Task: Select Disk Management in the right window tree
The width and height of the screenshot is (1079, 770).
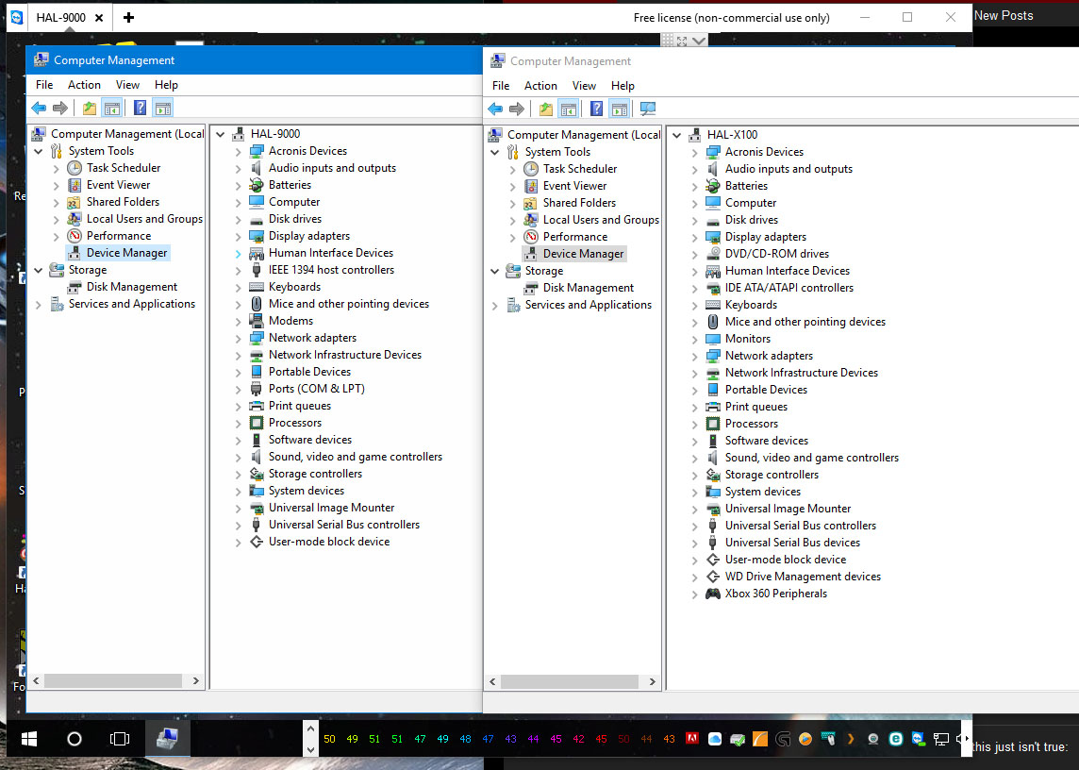Action: [x=588, y=288]
